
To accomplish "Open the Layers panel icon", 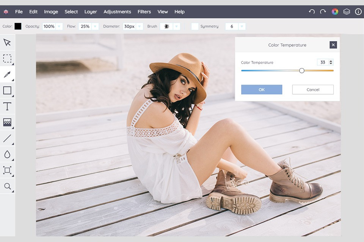I will (347, 12).
